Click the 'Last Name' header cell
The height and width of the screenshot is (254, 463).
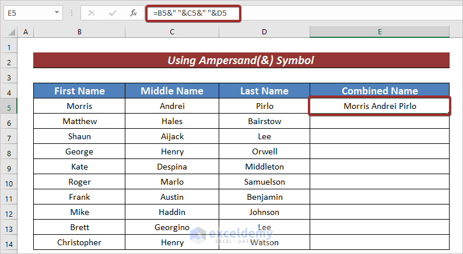pos(264,90)
